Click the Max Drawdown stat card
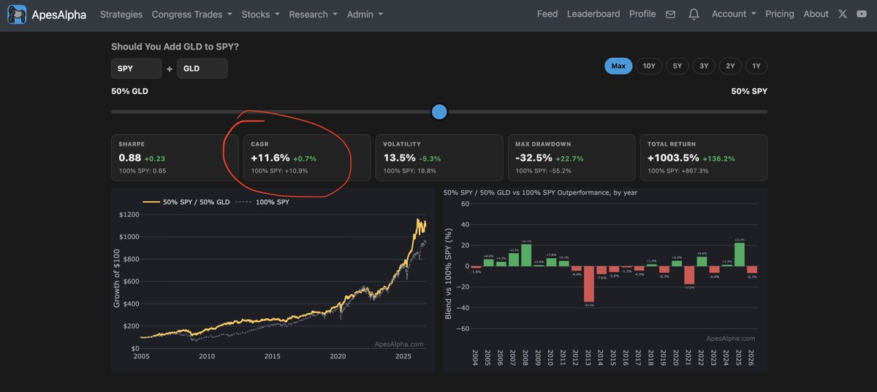 [x=572, y=157]
